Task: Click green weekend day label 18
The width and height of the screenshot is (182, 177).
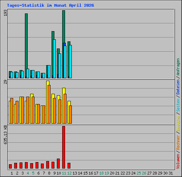Action: click(101, 173)
